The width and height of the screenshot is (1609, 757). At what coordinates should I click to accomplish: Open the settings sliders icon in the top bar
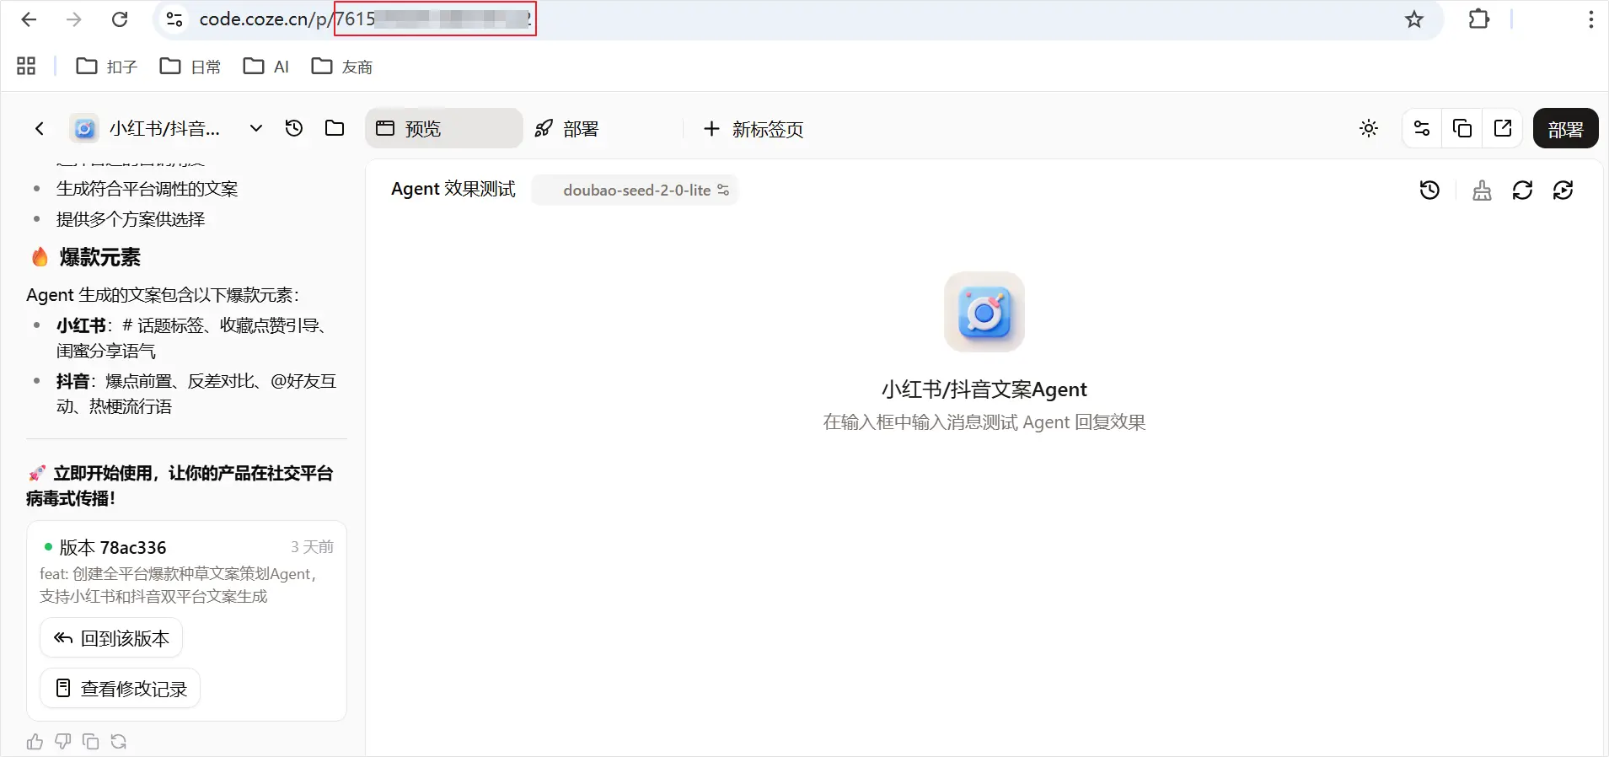coord(1422,129)
